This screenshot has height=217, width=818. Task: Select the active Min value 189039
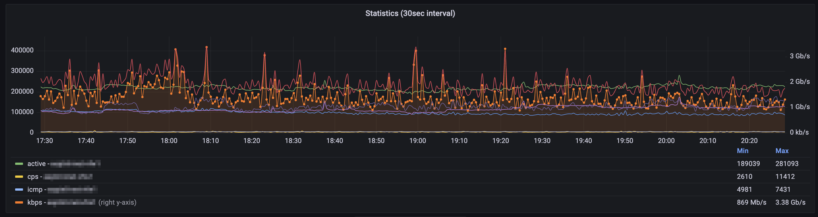[748, 164]
